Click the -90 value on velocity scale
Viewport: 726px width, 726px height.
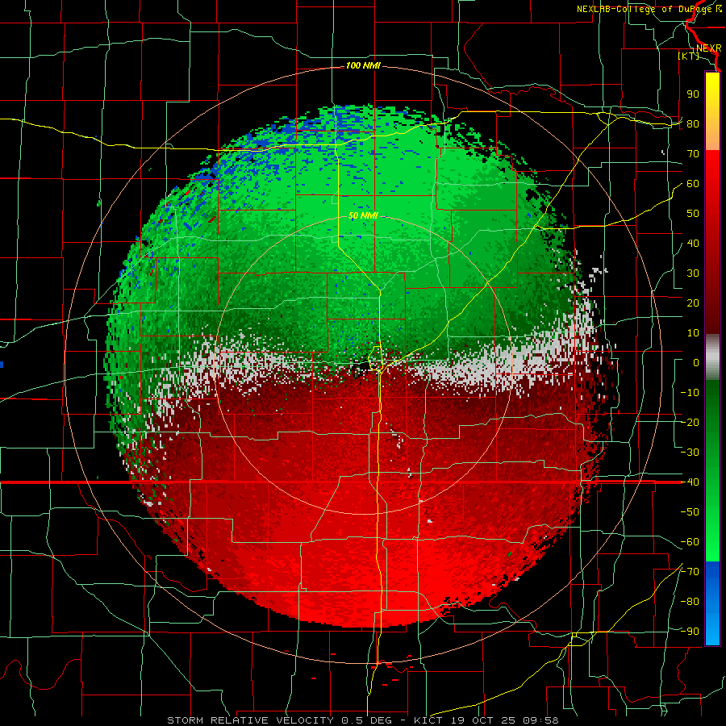(x=690, y=632)
